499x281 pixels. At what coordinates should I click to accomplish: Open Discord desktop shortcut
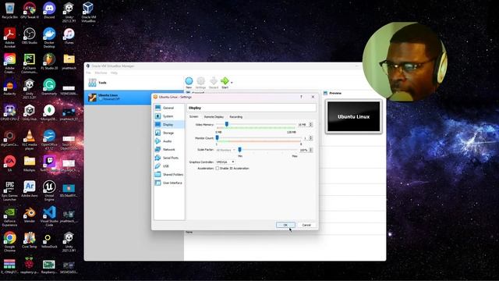pos(49,10)
